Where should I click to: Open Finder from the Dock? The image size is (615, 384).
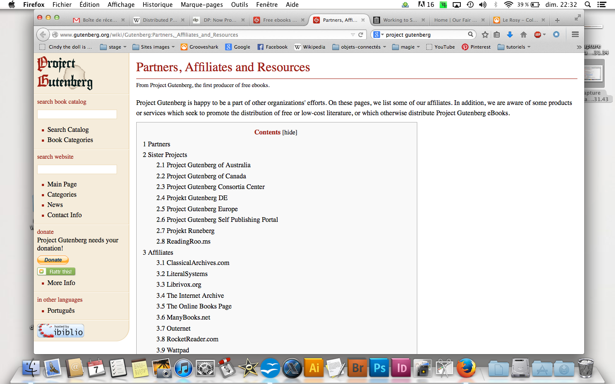31,368
